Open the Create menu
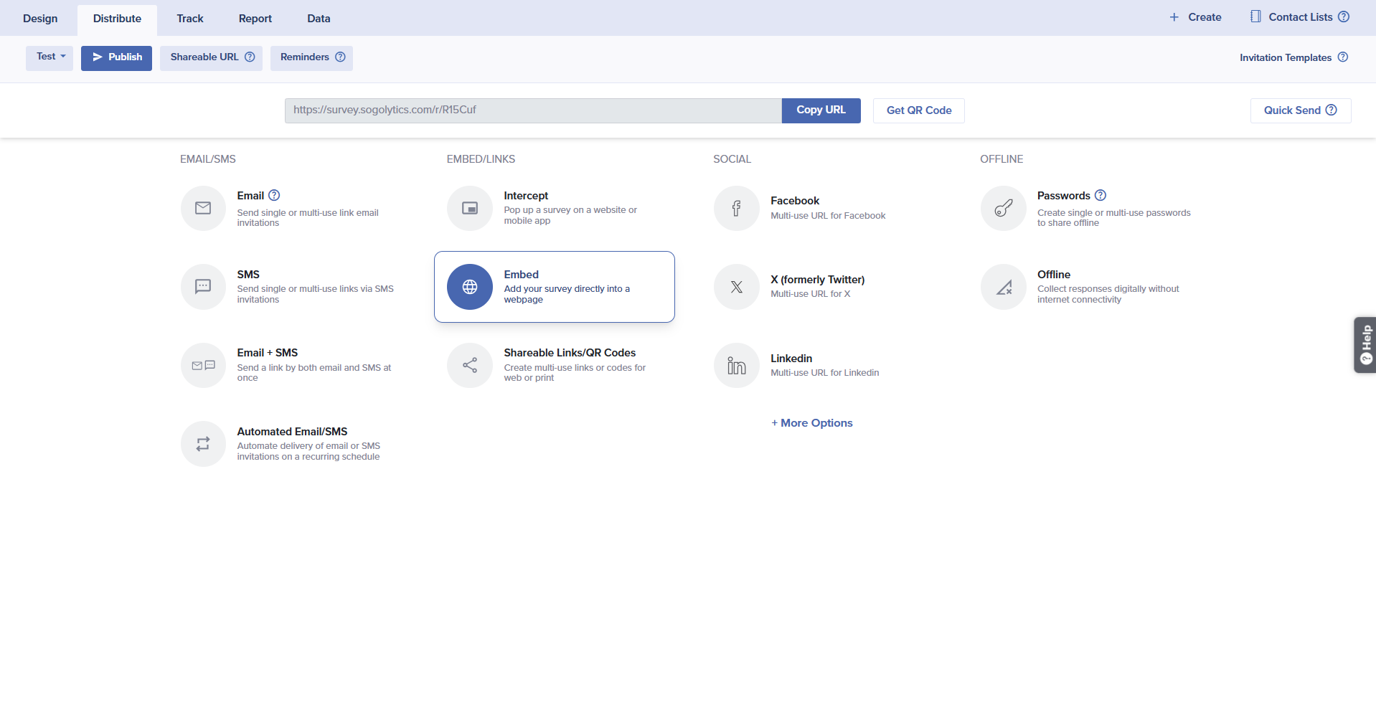 [x=1195, y=17]
